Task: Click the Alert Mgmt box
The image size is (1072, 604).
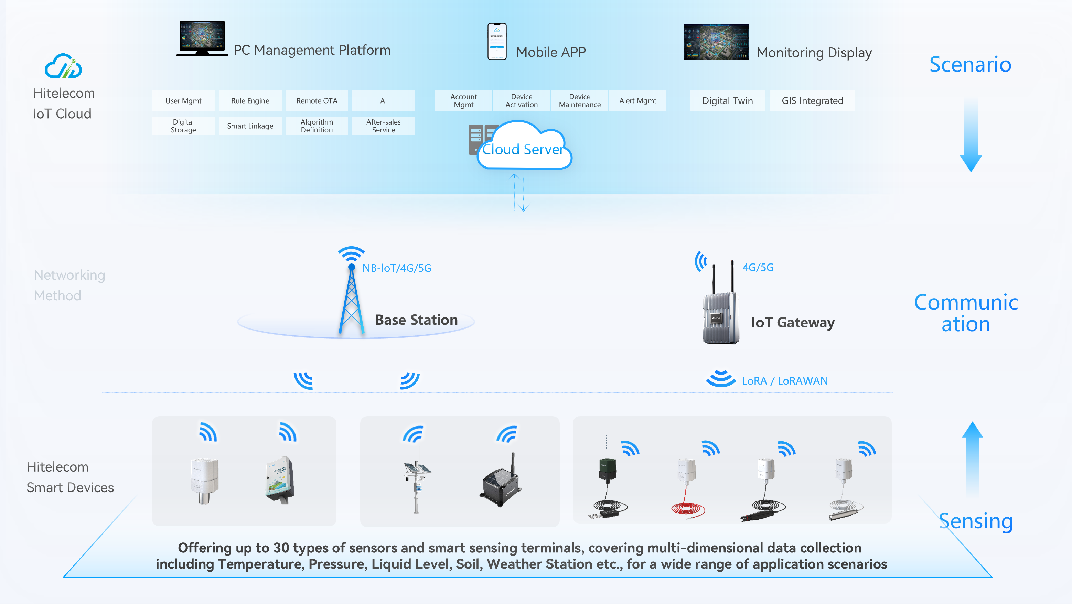Action: (637, 101)
